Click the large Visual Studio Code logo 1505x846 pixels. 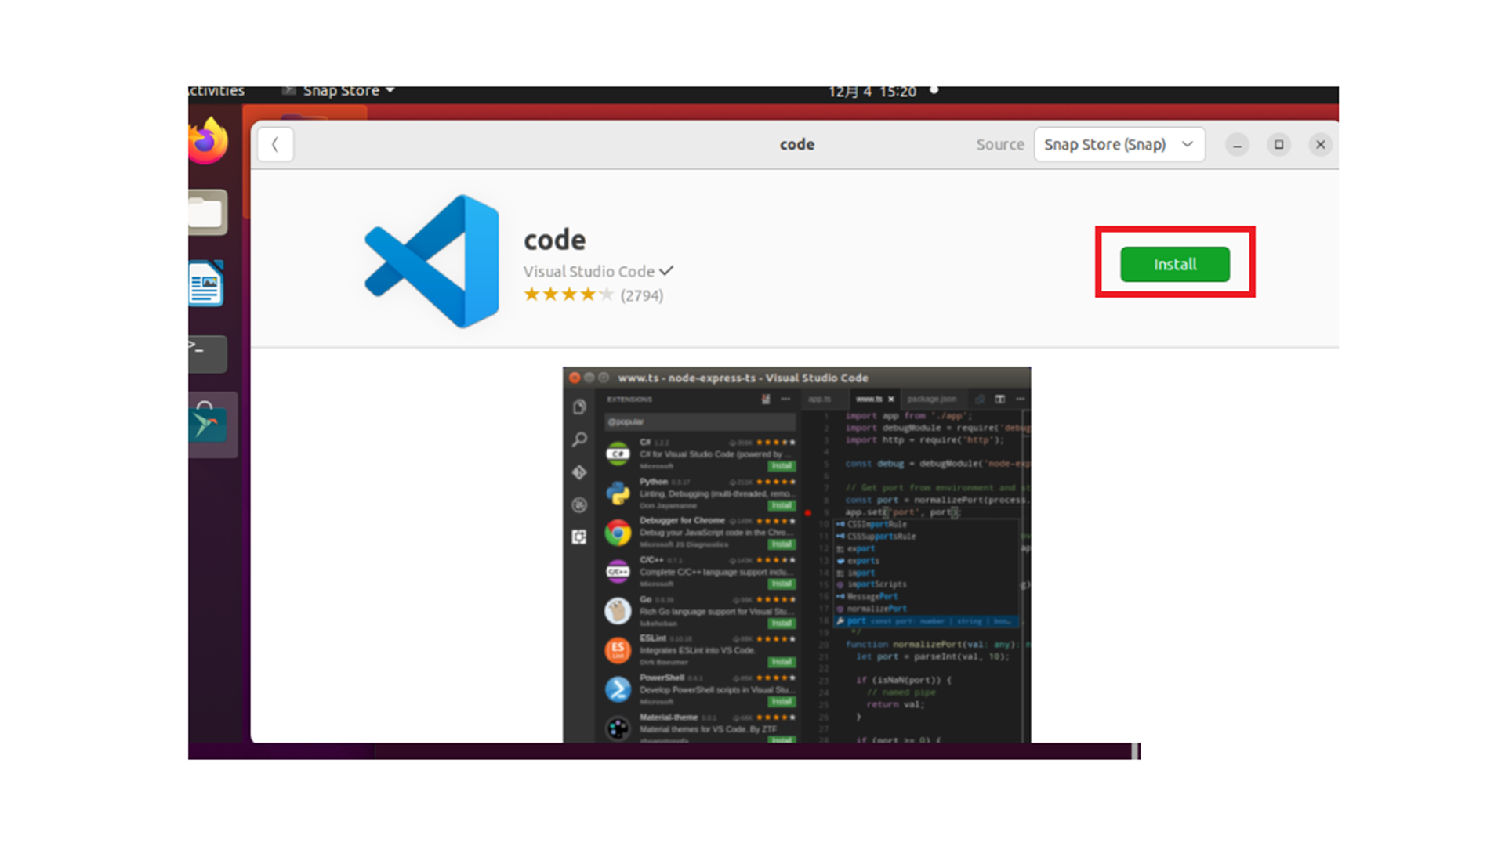click(432, 261)
